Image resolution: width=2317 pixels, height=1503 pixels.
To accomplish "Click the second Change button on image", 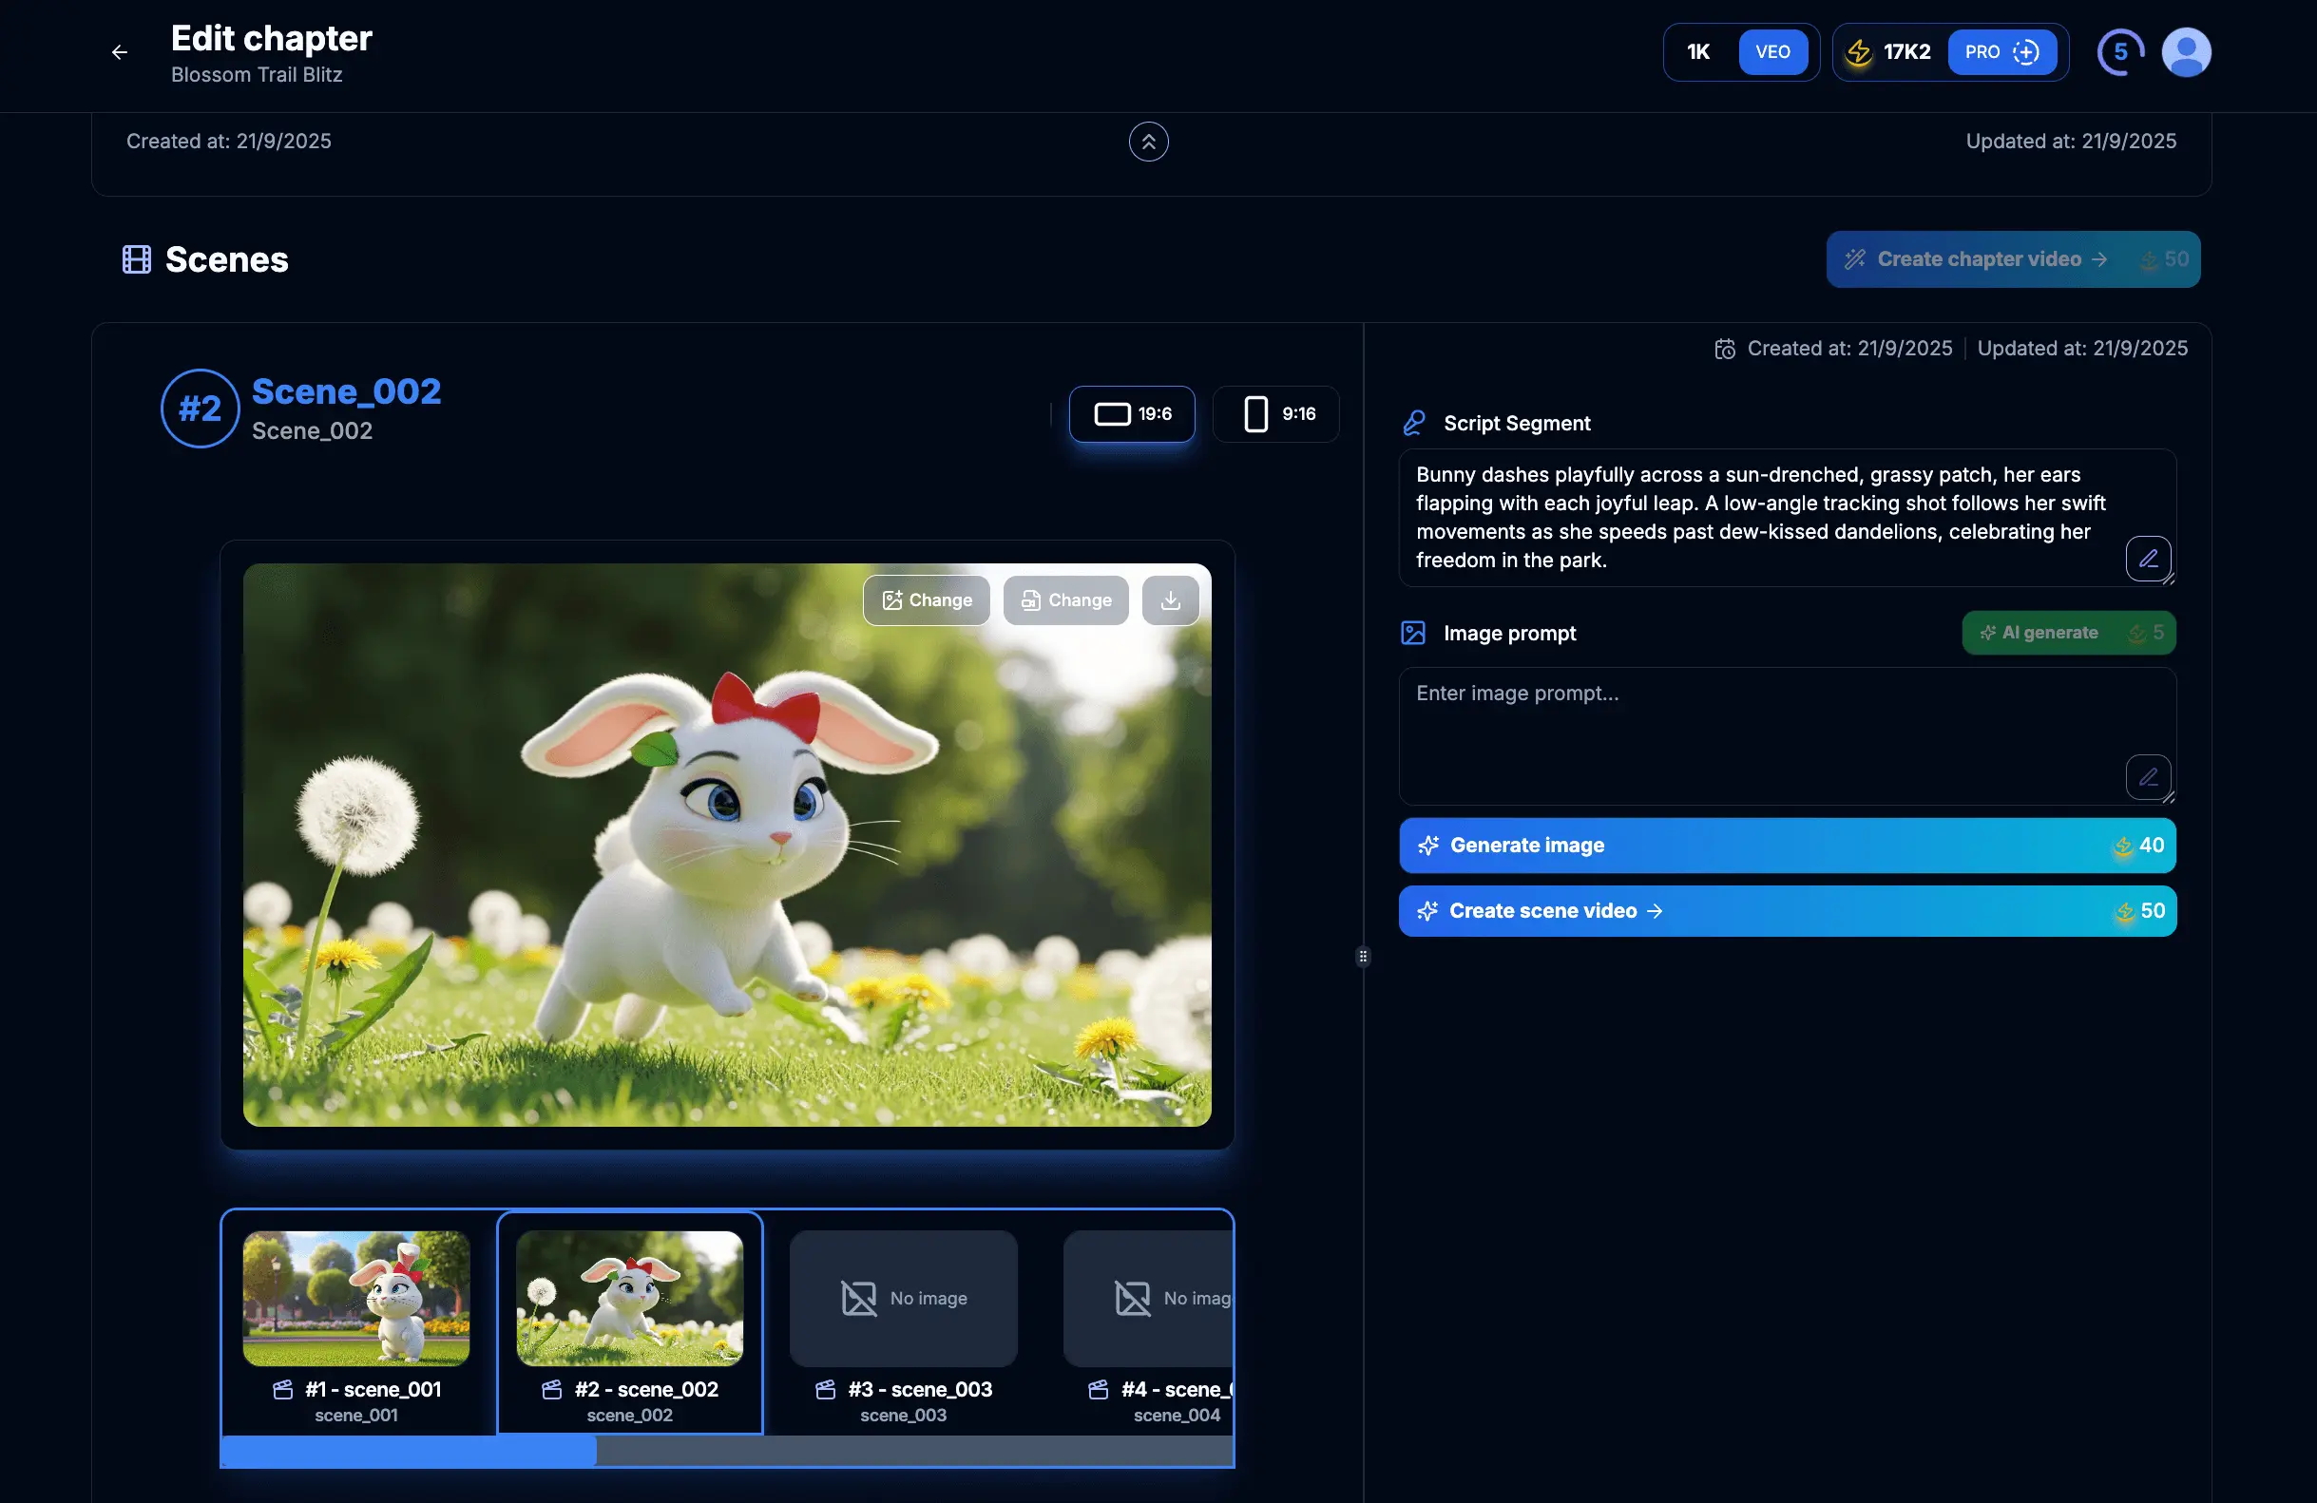I will pos(1065,599).
